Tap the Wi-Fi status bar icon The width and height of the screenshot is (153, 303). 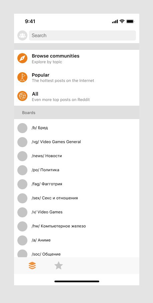click(122, 21)
